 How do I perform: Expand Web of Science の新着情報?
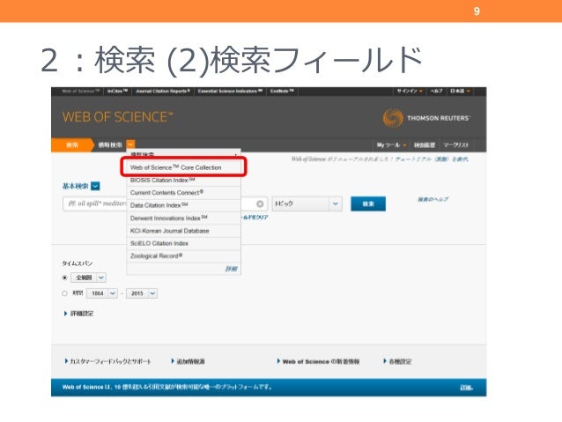318,361
